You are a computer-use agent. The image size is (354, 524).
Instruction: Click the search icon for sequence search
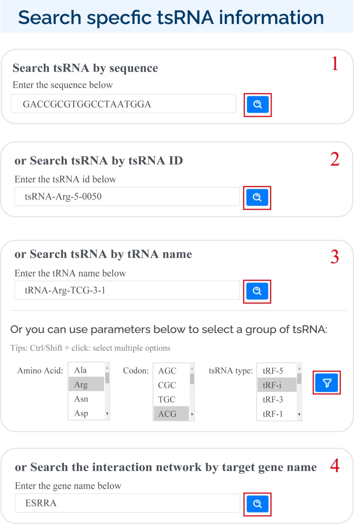258,104
